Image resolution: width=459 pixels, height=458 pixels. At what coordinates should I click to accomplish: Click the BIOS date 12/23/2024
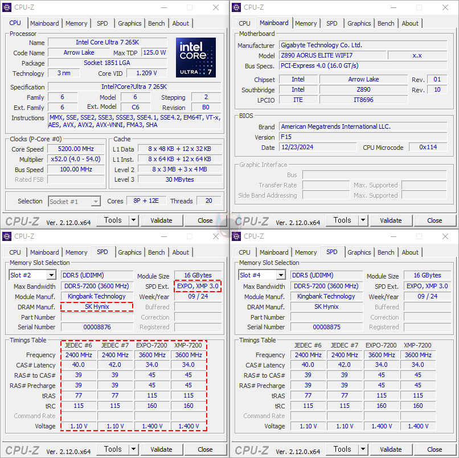[318, 147]
